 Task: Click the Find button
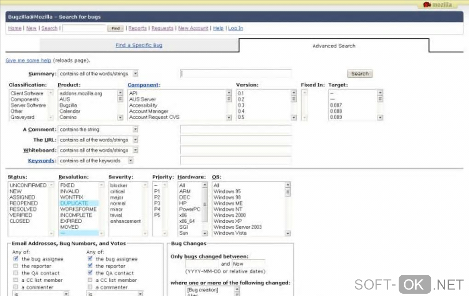coord(115,28)
